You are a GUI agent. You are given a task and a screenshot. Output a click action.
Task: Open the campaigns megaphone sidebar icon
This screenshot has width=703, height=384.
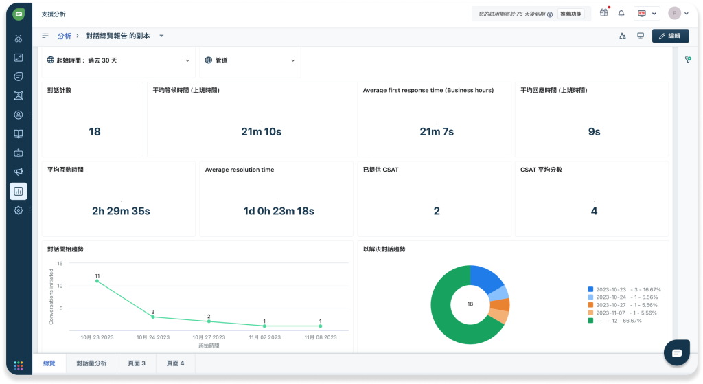[x=19, y=172]
